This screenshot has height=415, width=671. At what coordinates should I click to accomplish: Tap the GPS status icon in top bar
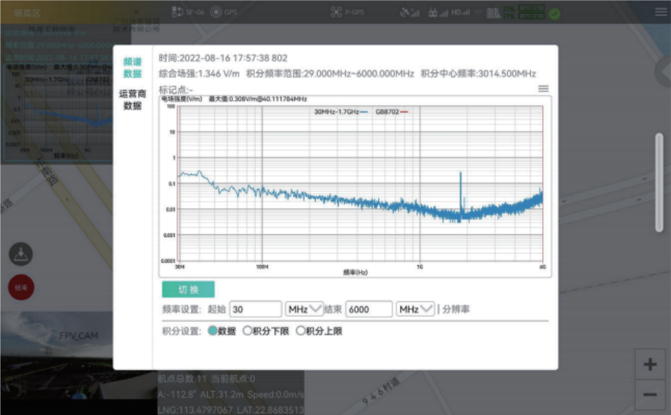(215, 12)
